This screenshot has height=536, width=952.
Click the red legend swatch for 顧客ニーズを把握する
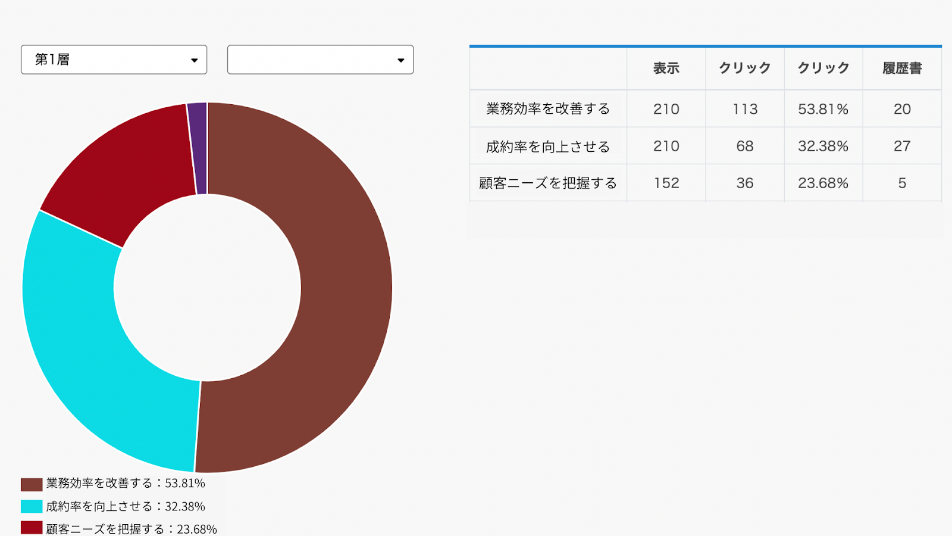(32, 528)
